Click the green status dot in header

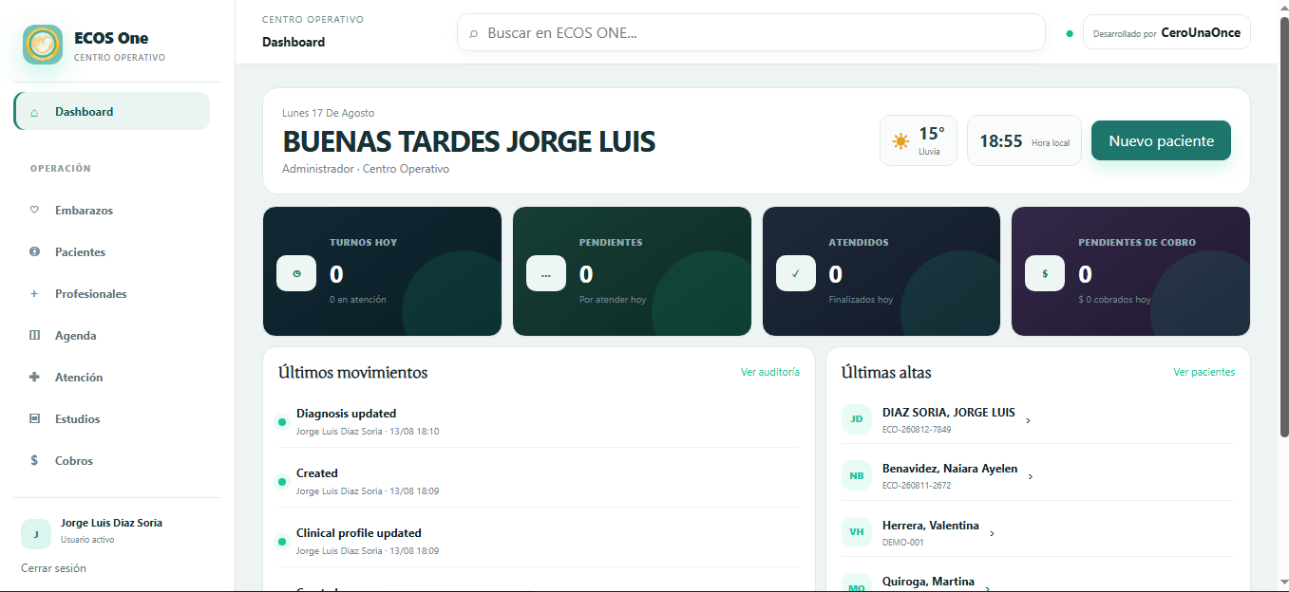click(1070, 33)
